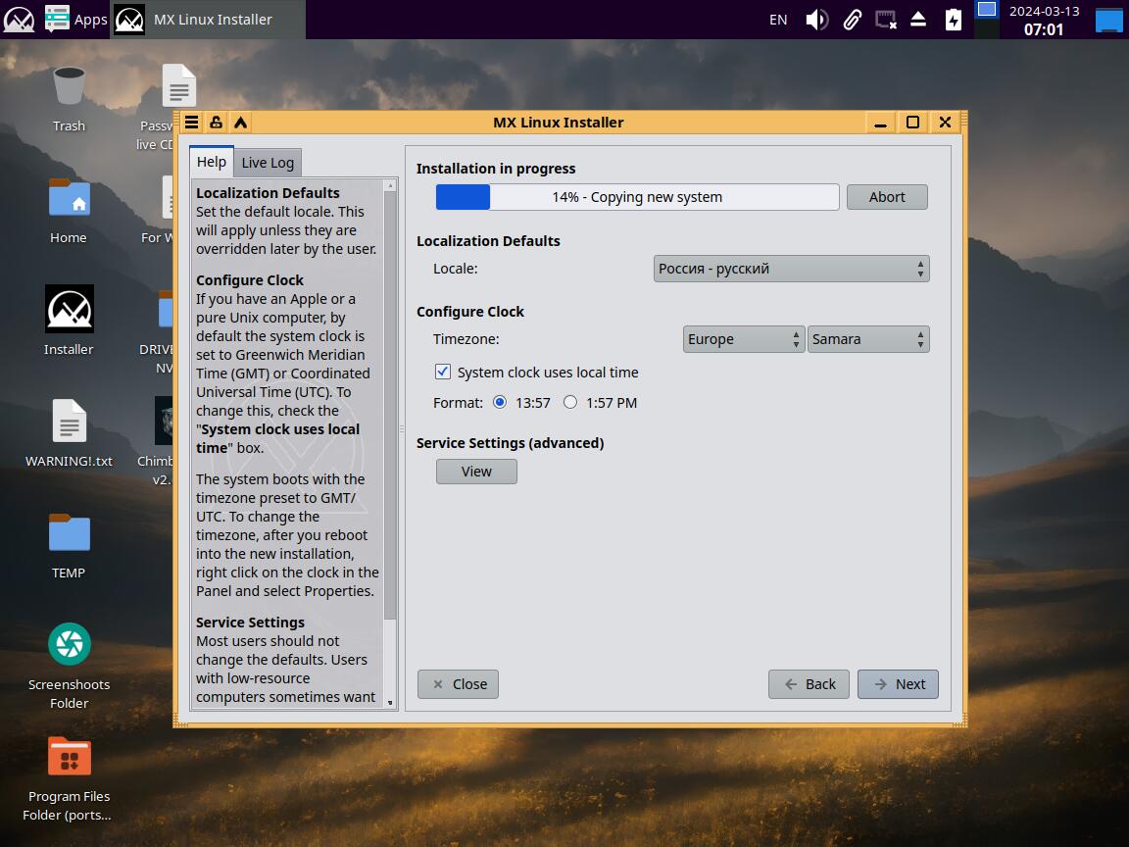Click the Configure Clock help heading
This screenshot has height=847, width=1129.
pos(250,280)
